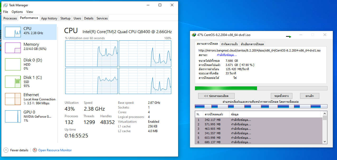Click the CentOS download URL text

point(259,50)
